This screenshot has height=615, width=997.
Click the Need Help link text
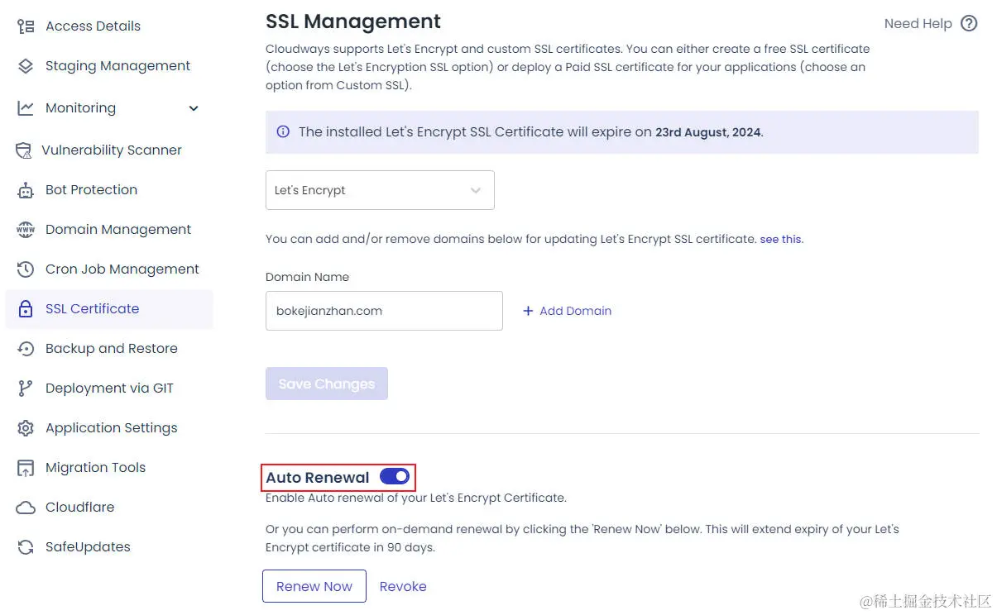[918, 24]
